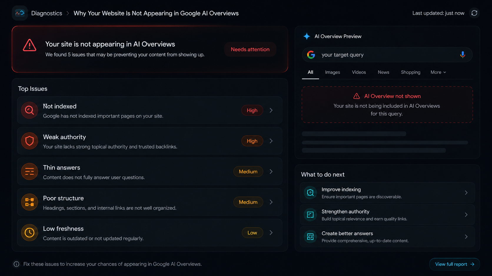This screenshot has height=276, width=492.
Task: Click the warning icon beside AI Overview not shown
Action: coord(356,96)
